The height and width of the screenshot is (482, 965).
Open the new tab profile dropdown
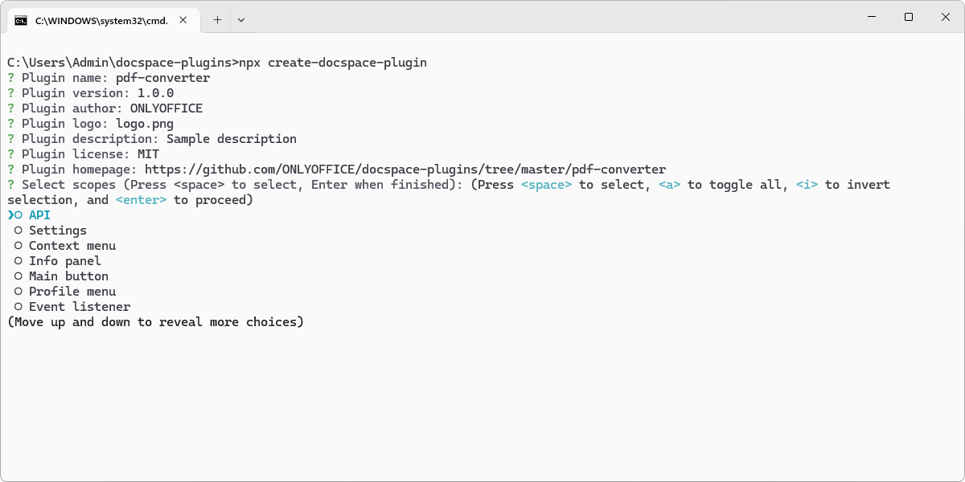pos(241,20)
